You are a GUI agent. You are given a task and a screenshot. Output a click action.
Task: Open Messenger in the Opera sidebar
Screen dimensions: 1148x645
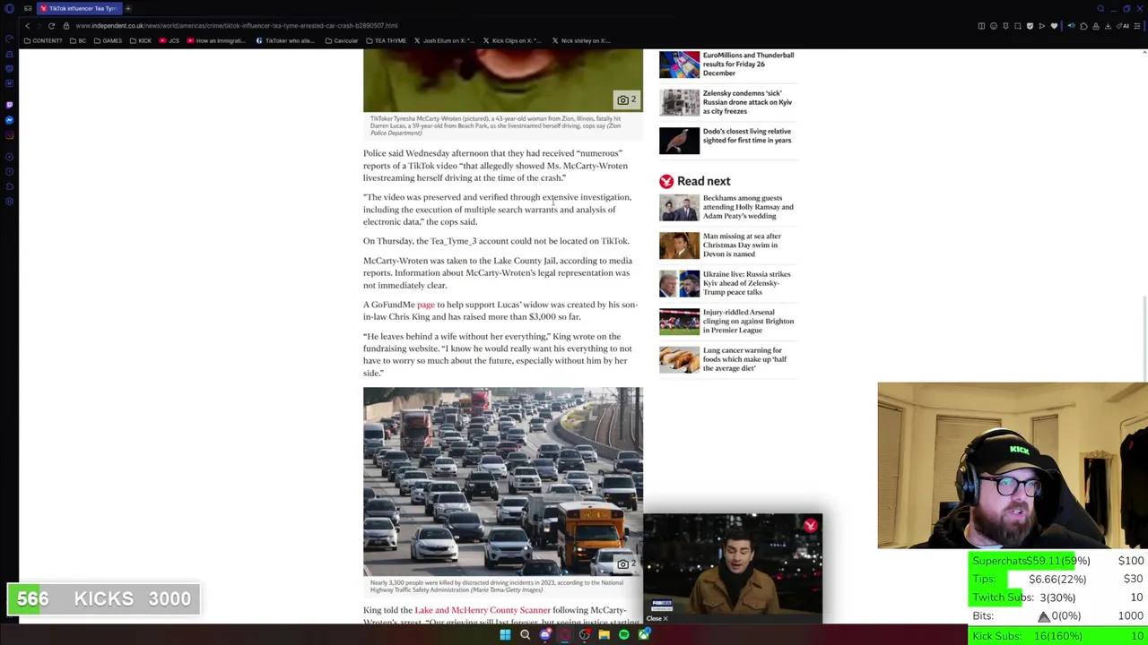click(9, 120)
